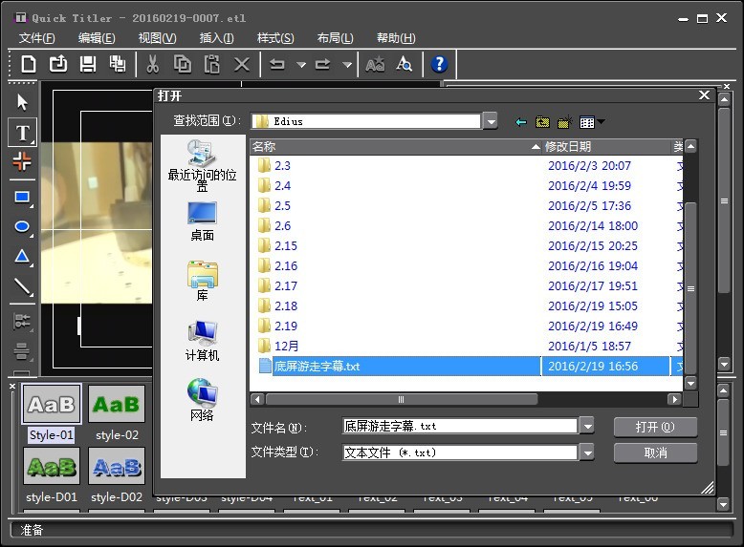Viewport: 744px width, 547px height.
Task: Open the 2.19 folder in file list
Action: pos(286,326)
